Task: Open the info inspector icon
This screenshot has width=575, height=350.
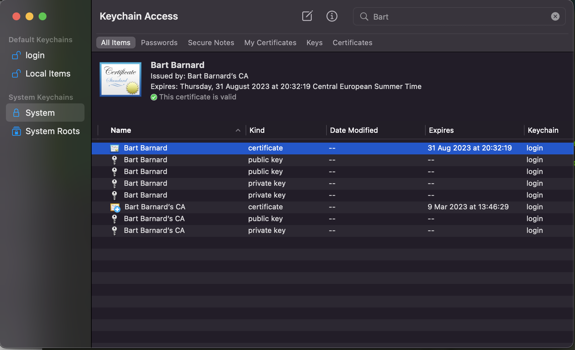Action: tap(332, 16)
